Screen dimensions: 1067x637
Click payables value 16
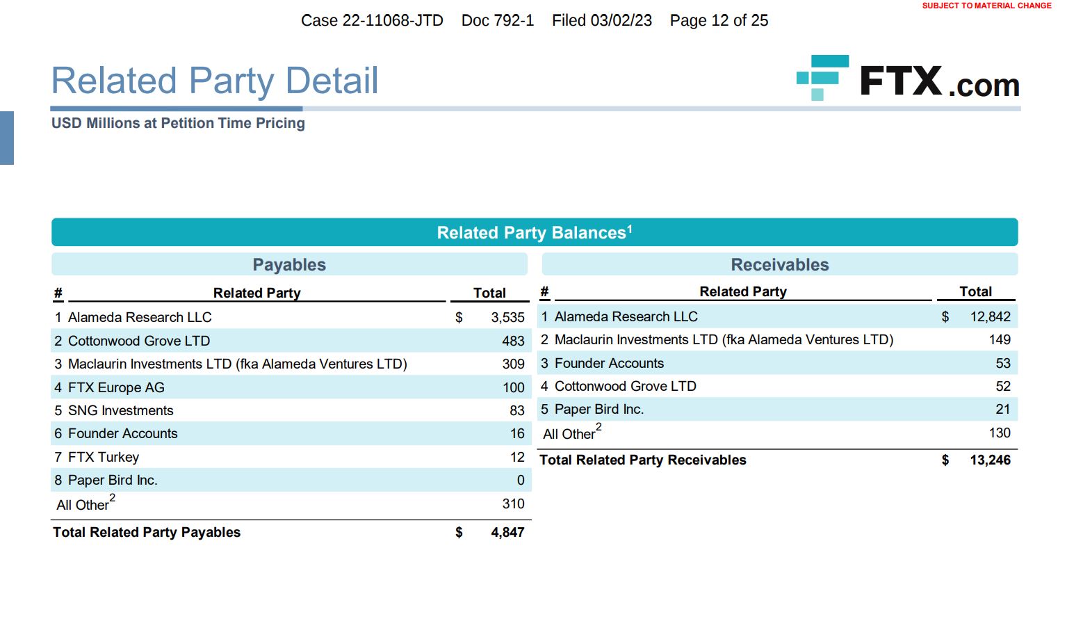pyautogui.click(x=517, y=433)
